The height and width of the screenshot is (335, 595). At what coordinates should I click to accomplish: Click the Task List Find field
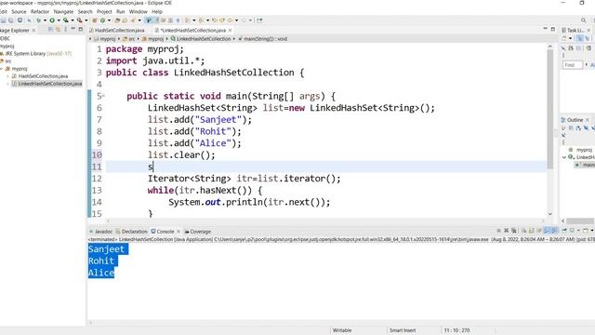[x=573, y=65]
